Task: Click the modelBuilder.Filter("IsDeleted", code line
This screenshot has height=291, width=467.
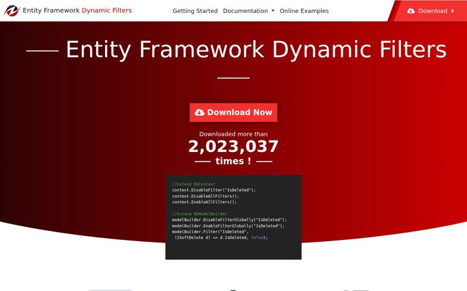Action: pyautogui.click(x=210, y=232)
